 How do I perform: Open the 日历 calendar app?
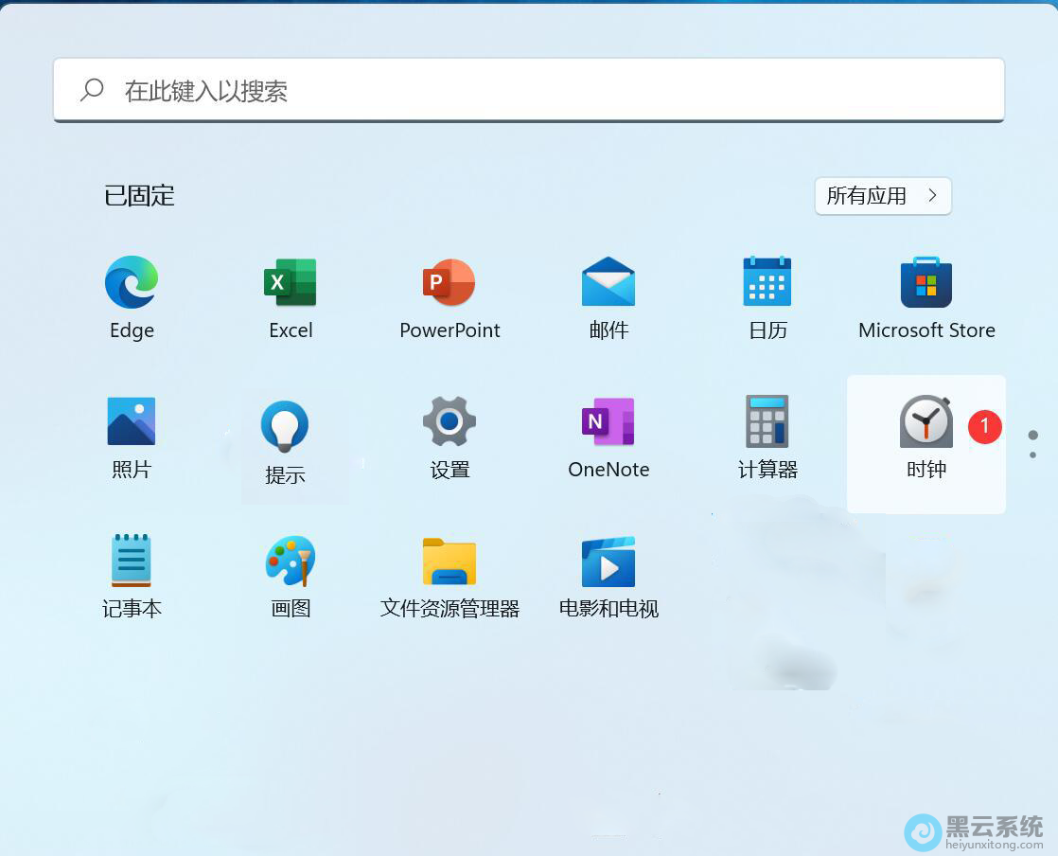(767, 282)
